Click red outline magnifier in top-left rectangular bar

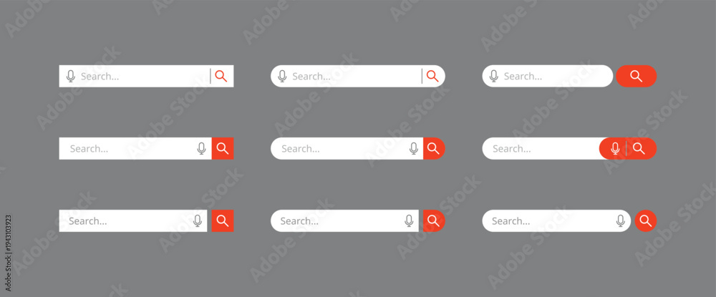(221, 76)
